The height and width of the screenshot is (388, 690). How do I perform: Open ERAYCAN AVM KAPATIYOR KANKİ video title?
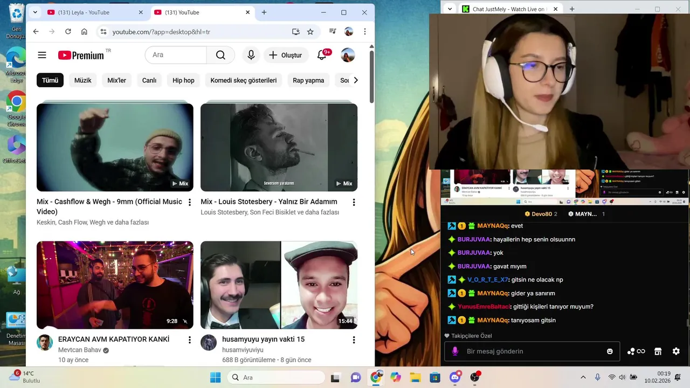(114, 339)
